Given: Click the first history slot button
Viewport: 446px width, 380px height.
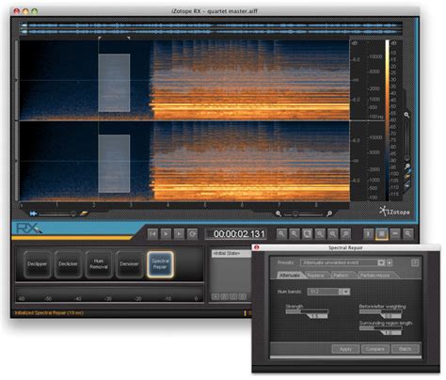Looking at the screenshot, I should pos(215,296).
